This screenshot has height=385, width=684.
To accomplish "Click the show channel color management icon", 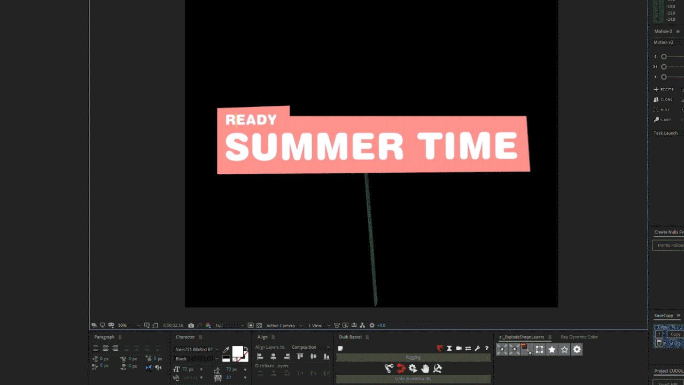I will click(x=208, y=325).
